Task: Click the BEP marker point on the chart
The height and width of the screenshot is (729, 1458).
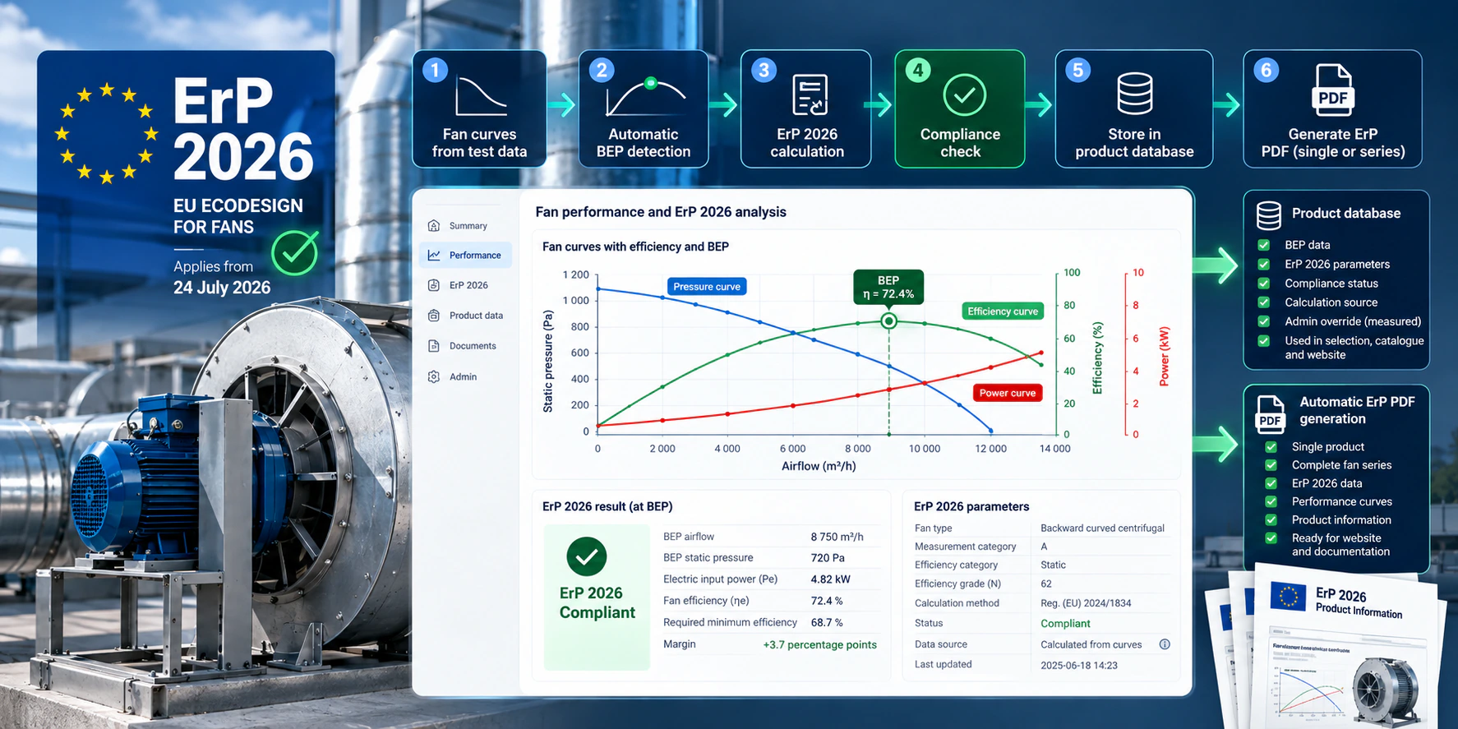Action: (888, 321)
